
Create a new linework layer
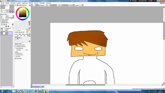(x=4, y=25)
